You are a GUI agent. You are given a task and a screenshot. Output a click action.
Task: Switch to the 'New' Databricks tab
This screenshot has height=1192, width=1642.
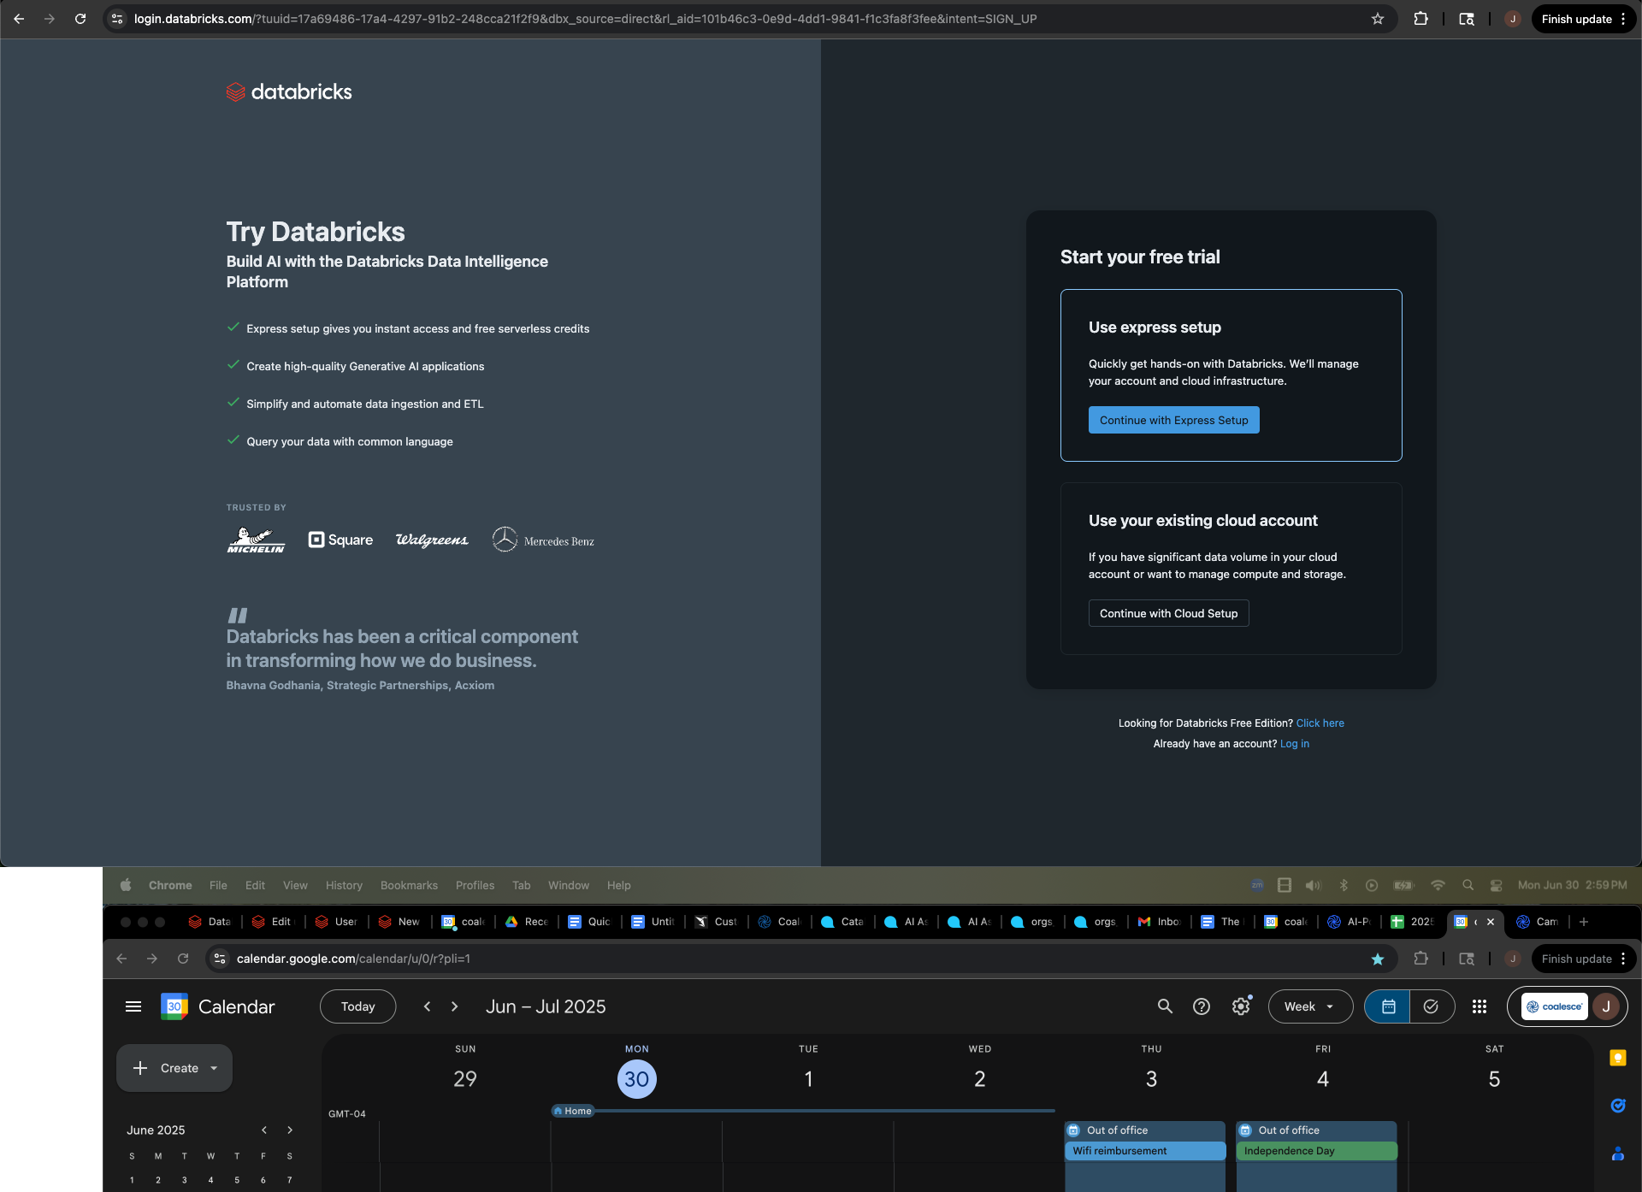pos(400,922)
